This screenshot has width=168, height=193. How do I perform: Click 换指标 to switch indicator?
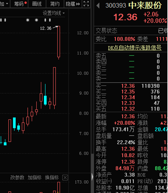[52, 177]
